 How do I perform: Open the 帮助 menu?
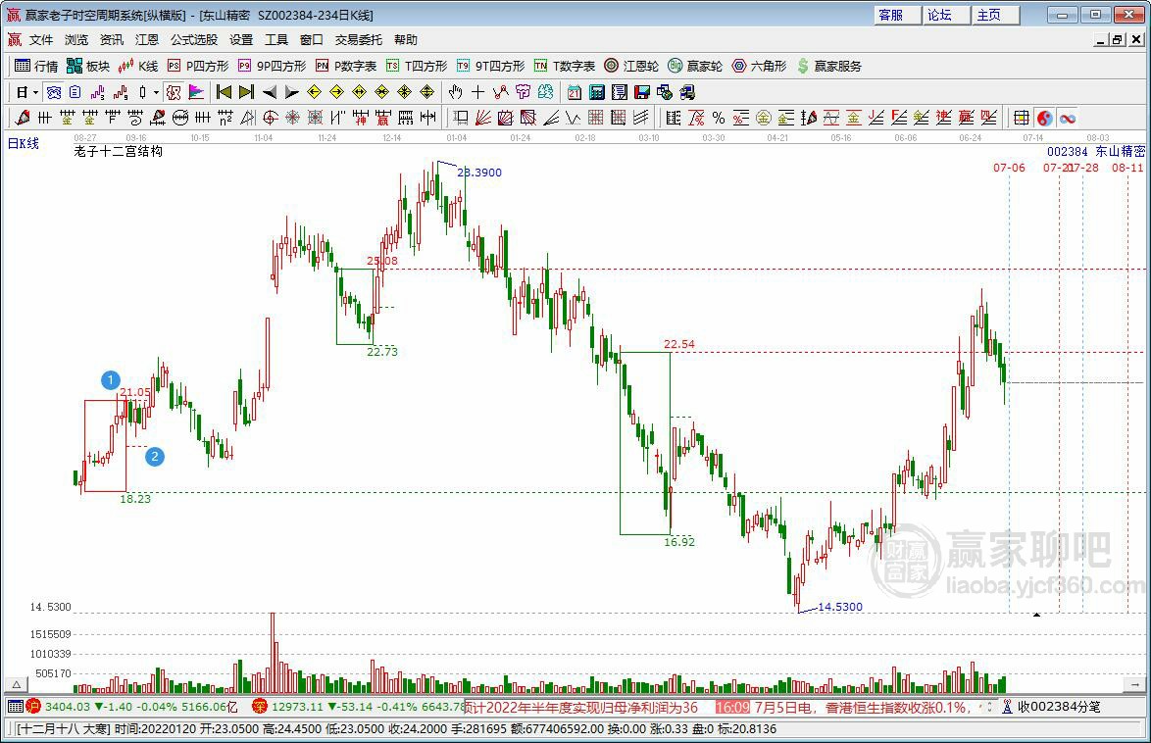pyautogui.click(x=405, y=39)
